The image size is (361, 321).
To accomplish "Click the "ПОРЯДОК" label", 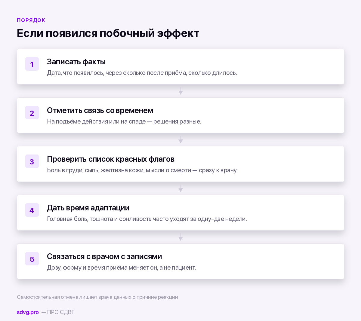I will point(31,20).
